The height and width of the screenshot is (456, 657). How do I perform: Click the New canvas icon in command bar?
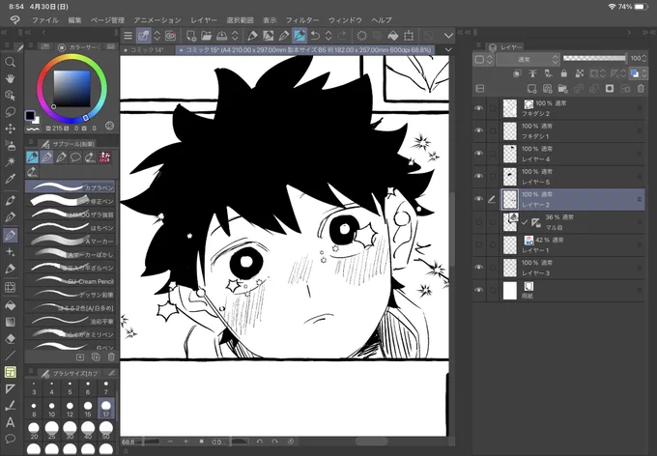tap(190, 36)
